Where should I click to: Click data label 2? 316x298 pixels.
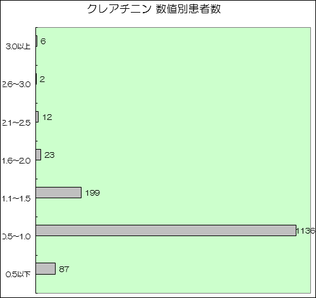click(42, 79)
